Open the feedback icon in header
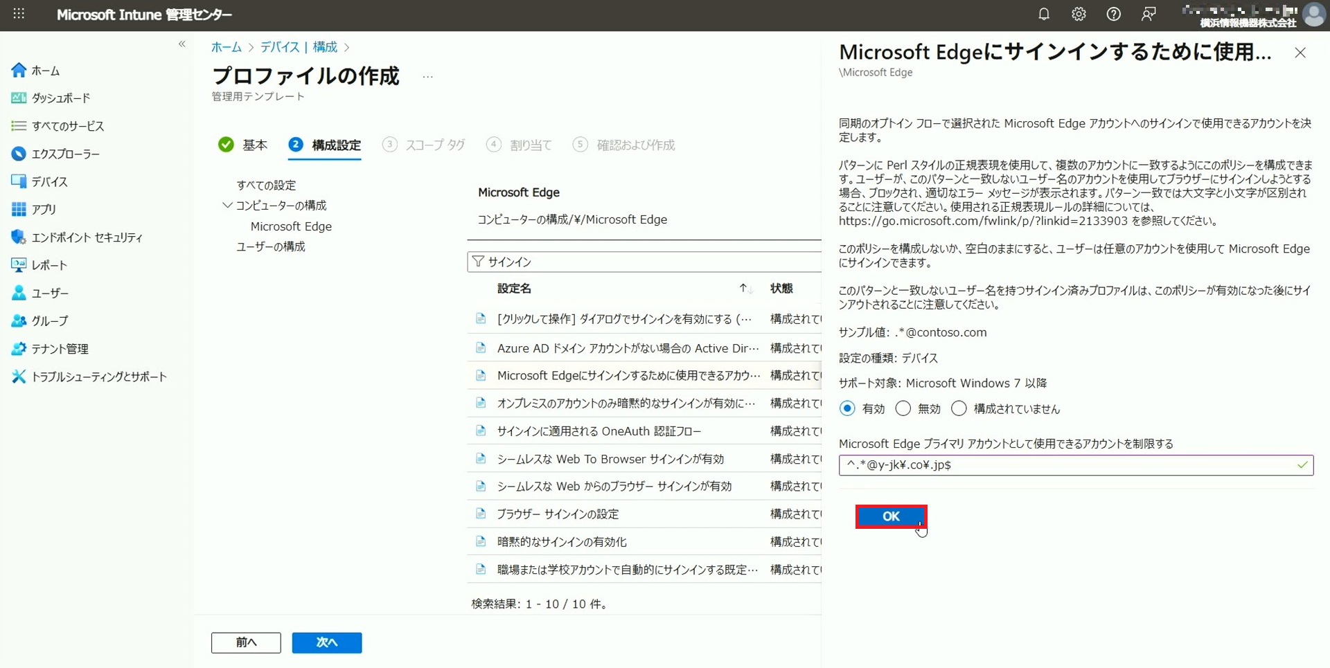Viewport: 1330px width, 668px height. (x=1149, y=15)
